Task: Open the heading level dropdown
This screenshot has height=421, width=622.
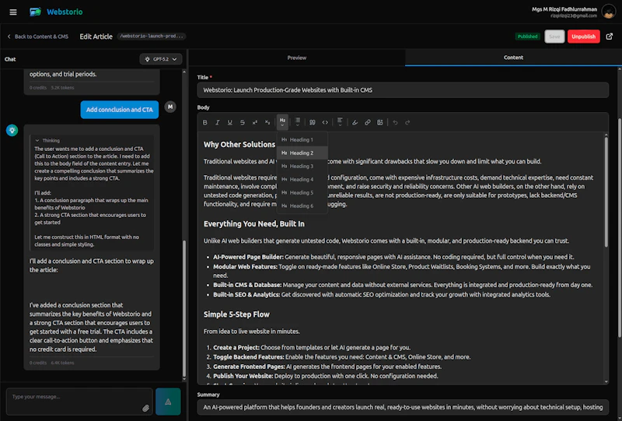Action: point(282,122)
